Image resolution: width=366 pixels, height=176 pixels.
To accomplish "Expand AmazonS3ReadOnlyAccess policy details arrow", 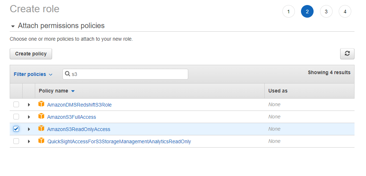I will coord(29,129).
